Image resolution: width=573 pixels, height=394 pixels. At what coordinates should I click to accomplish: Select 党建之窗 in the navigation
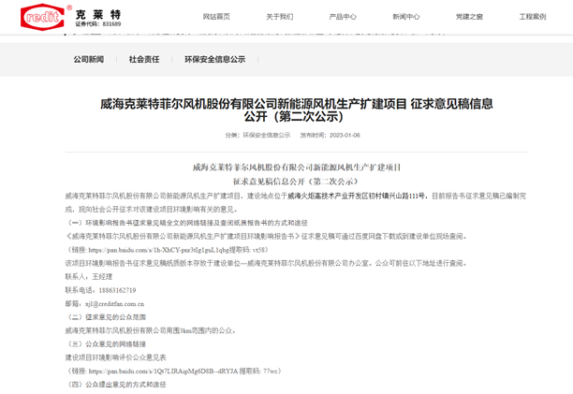[469, 17]
